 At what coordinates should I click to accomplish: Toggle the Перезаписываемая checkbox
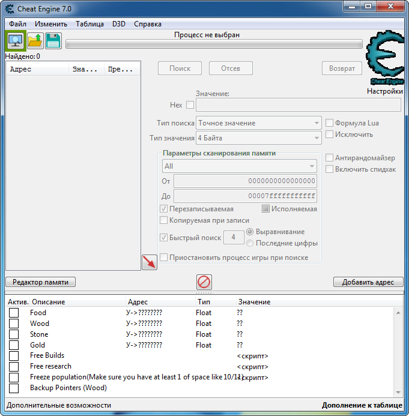163,209
